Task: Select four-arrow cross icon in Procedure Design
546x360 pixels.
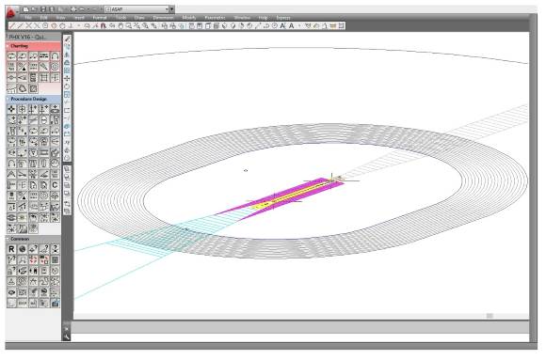Action: tap(11, 109)
